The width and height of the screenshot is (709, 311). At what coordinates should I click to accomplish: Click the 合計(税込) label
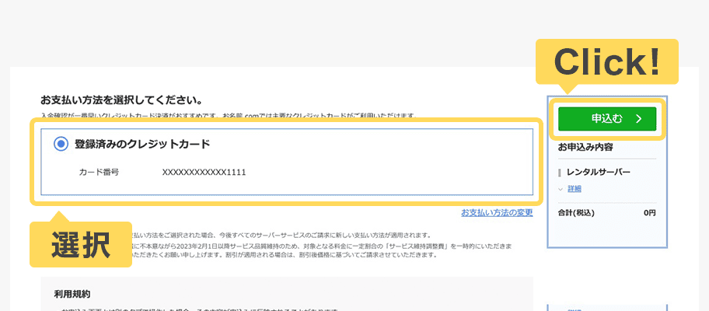(x=576, y=212)
